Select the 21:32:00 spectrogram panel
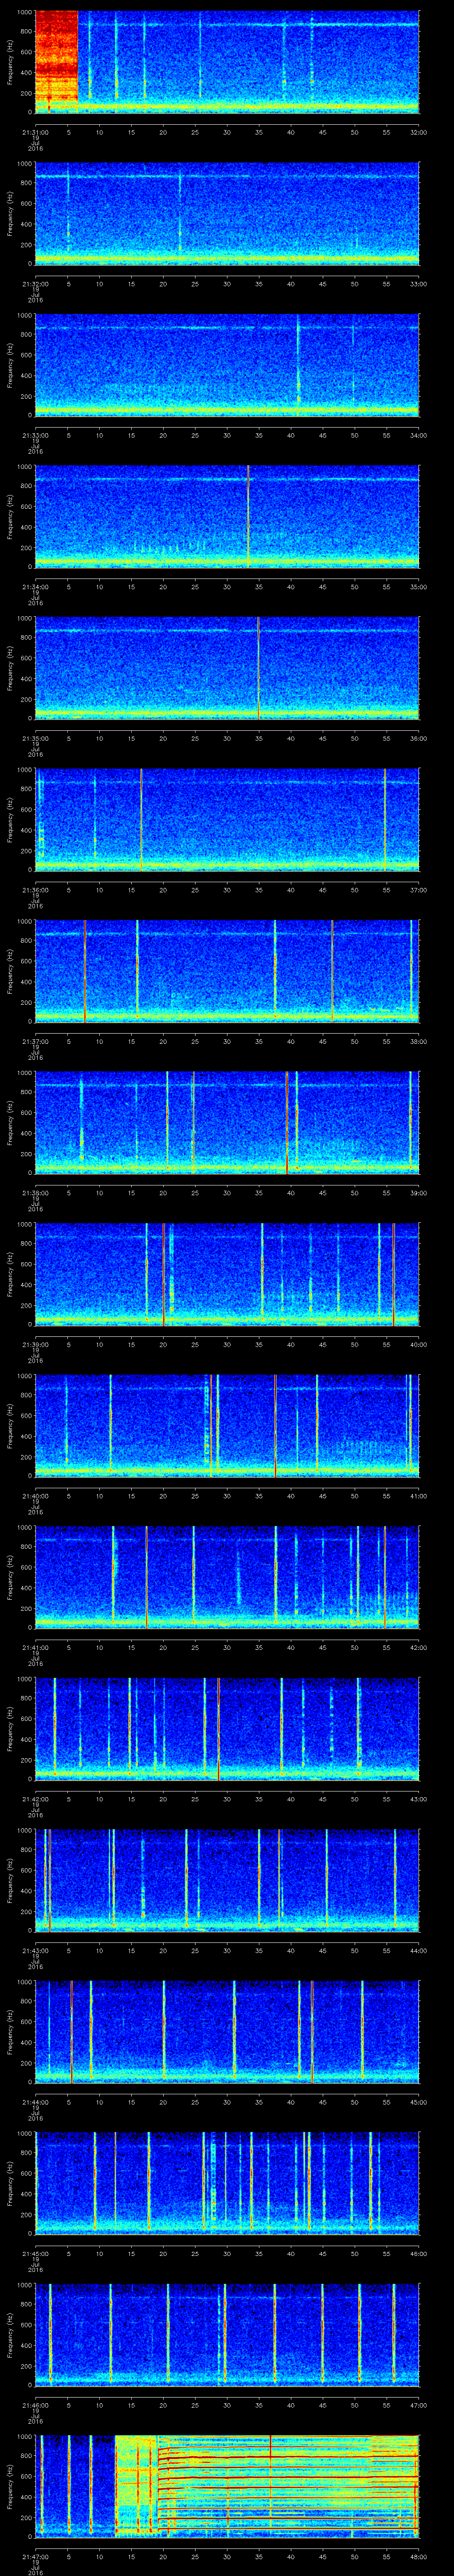This screenshot has height=2576, width=454. (x=227, y=213)
